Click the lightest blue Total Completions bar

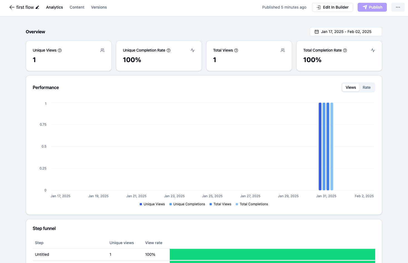332,146
